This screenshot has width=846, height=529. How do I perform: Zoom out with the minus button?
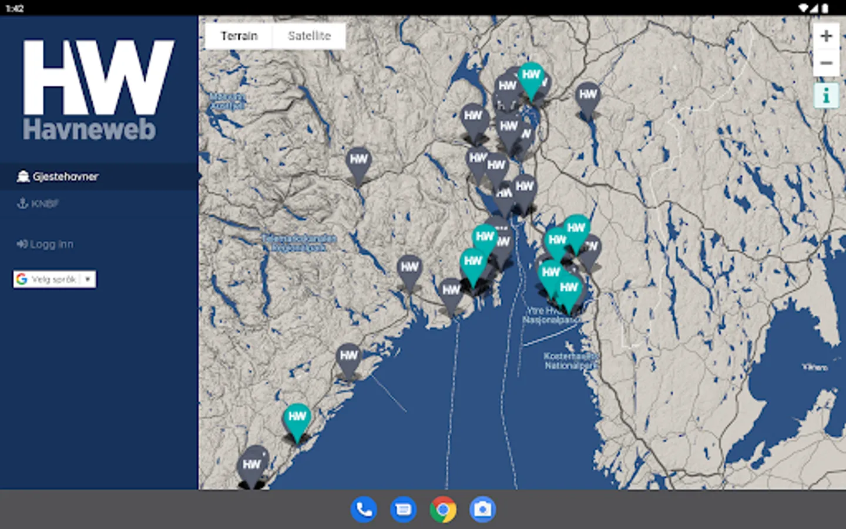[x=826, y=63]
